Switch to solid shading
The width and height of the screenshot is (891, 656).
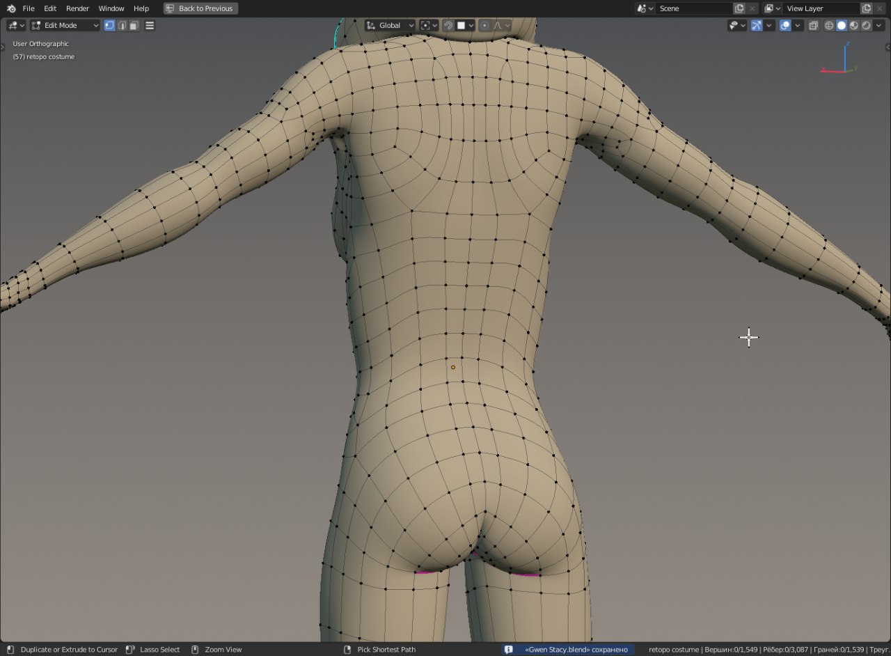pyautogui.click(x=842, y=25)
